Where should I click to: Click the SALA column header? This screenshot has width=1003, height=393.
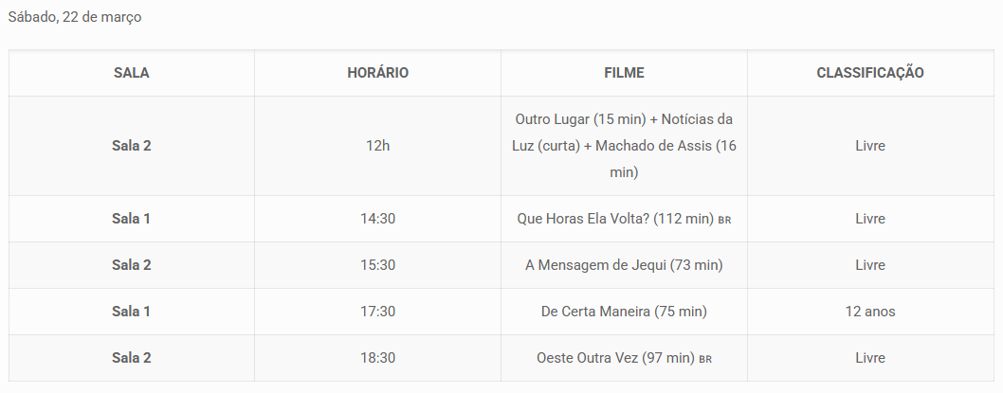point(131,73)
